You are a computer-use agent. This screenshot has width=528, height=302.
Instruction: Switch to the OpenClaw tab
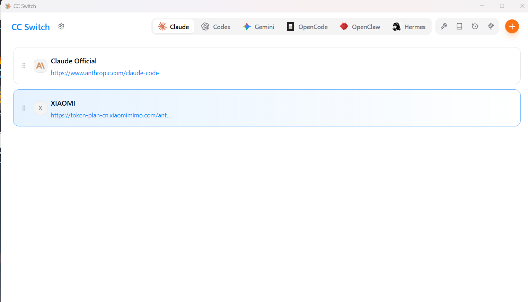360,27
